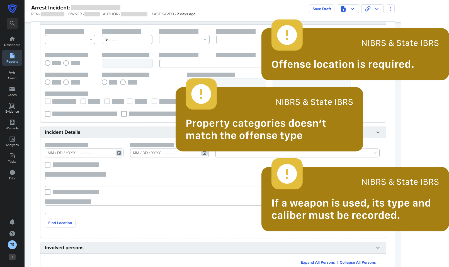
Task: Click the search icon in sidebar
Action: point(12,23)
